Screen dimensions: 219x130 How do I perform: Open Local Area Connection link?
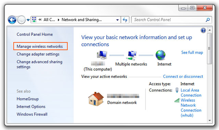coord(191,93)
